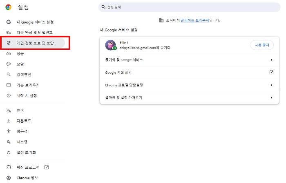Click the browser window icon for 기본 브라우저
This screenshot has width=286, height=183.
[x=9, y=85]
